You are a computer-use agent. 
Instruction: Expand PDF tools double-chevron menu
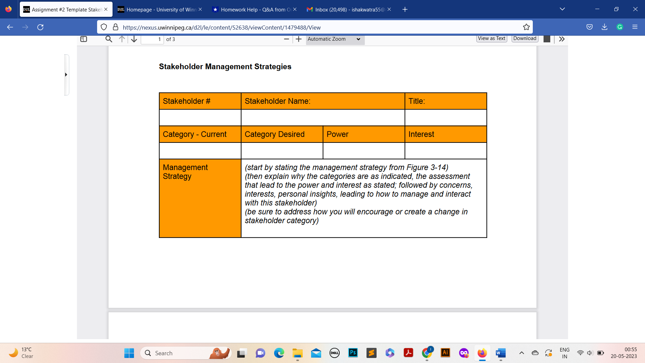[562, 39]
